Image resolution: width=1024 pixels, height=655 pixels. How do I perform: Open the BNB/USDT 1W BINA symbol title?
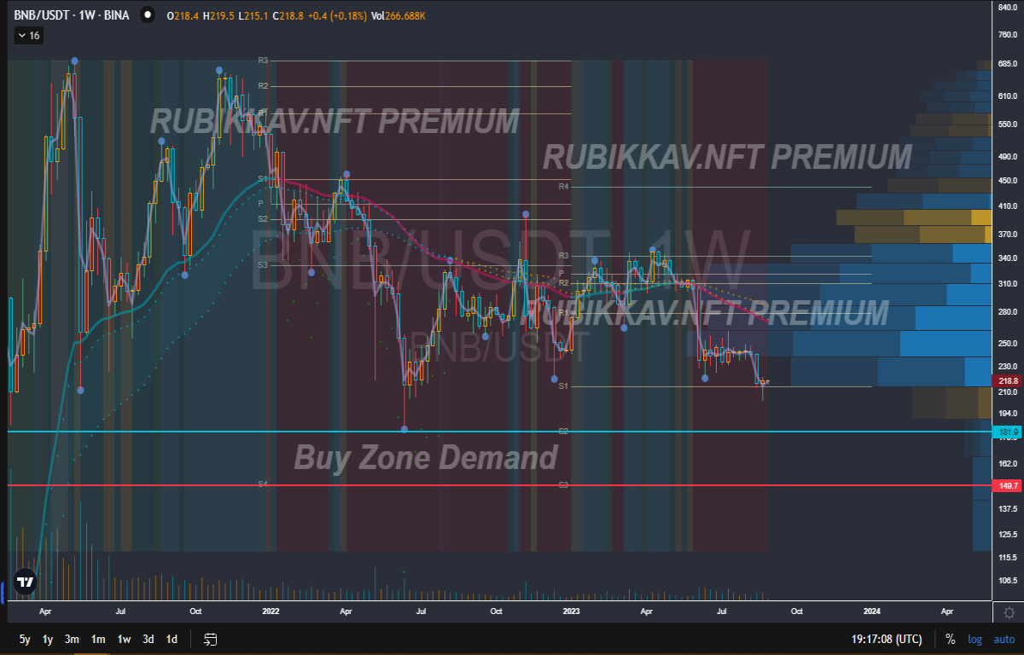coord(72,15)
